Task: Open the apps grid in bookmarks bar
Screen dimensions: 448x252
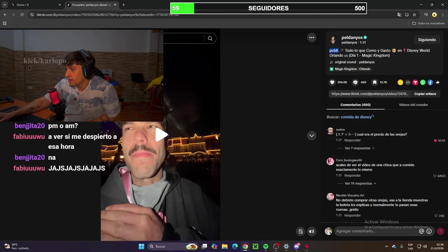Action: 5,23
